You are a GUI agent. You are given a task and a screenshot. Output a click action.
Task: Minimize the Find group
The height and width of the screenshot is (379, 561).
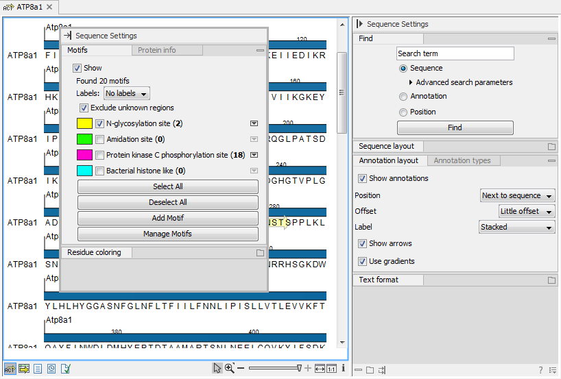tap(551, 38)
